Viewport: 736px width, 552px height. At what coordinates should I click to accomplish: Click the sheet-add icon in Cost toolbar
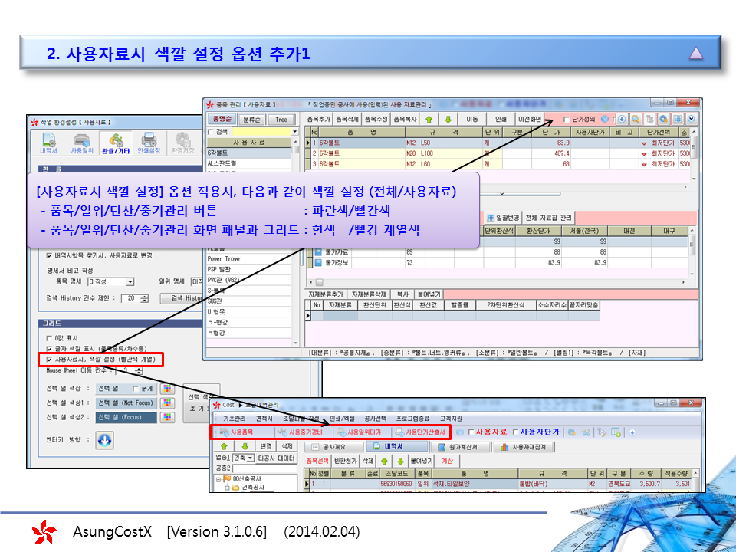click(x=616, y=432)
